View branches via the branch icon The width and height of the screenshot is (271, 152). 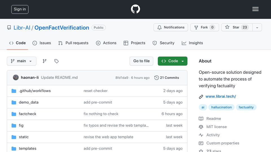[45, 61]
